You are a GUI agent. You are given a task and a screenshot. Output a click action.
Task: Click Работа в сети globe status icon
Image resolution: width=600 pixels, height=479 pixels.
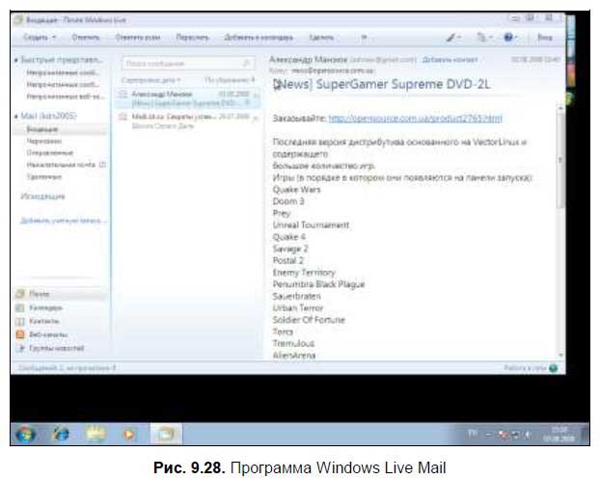click(554, 368)
